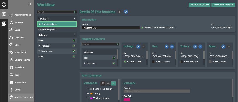Toggle the Done checkbox in left Columns list
This screenshot has width=238, height=102.
(x=74, y=56)
